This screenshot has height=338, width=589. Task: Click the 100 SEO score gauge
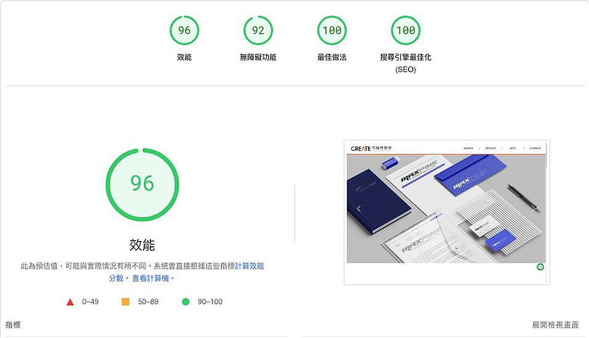click(x=405, y=30)
